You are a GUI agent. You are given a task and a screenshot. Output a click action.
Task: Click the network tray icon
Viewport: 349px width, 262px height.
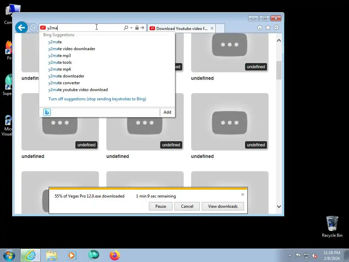pyautogui.click(x=306, y=256)
